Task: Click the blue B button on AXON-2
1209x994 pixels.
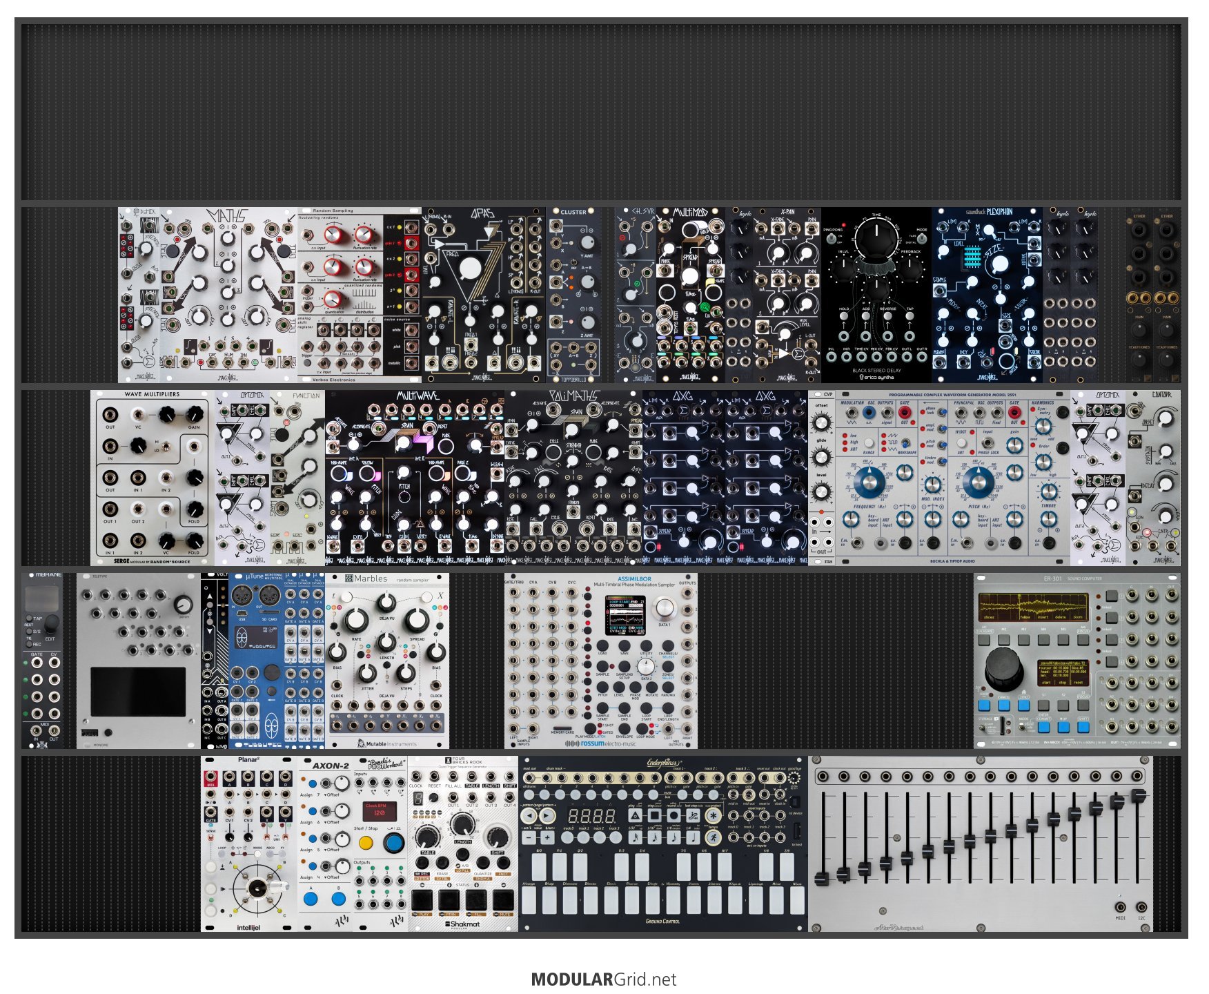Action: 338,899
